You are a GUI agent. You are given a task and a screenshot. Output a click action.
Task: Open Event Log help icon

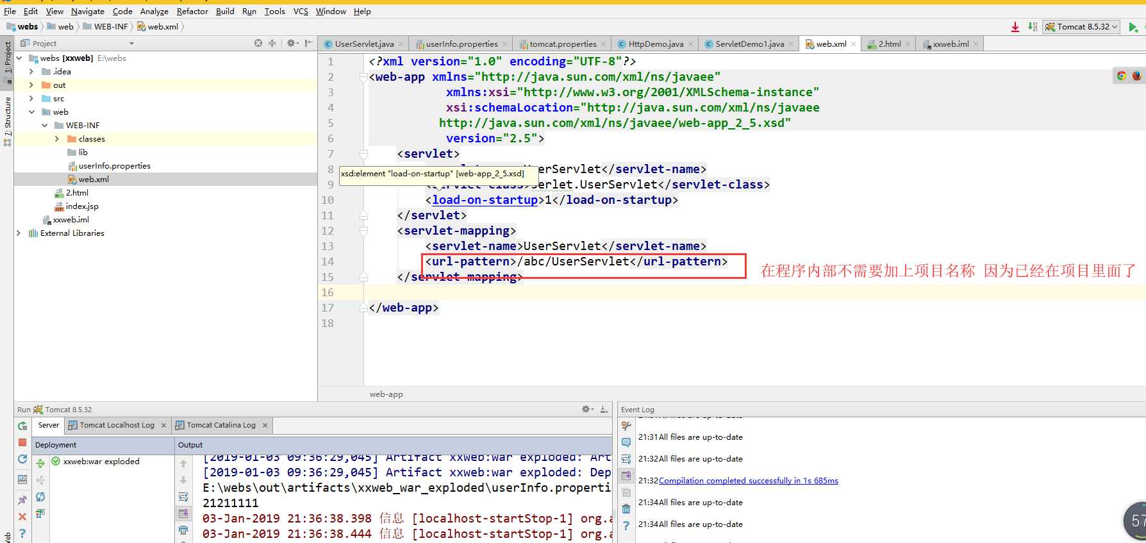tap(626, 526)
